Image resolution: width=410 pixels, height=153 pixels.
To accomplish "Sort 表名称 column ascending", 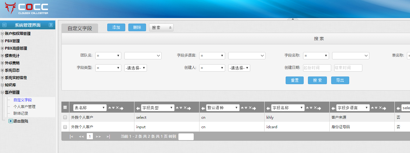I will click(110, 108).
